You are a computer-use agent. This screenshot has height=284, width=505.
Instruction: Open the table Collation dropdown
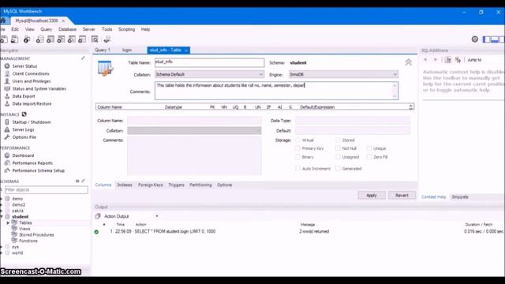pyautogui.click(x=210, y=74)
